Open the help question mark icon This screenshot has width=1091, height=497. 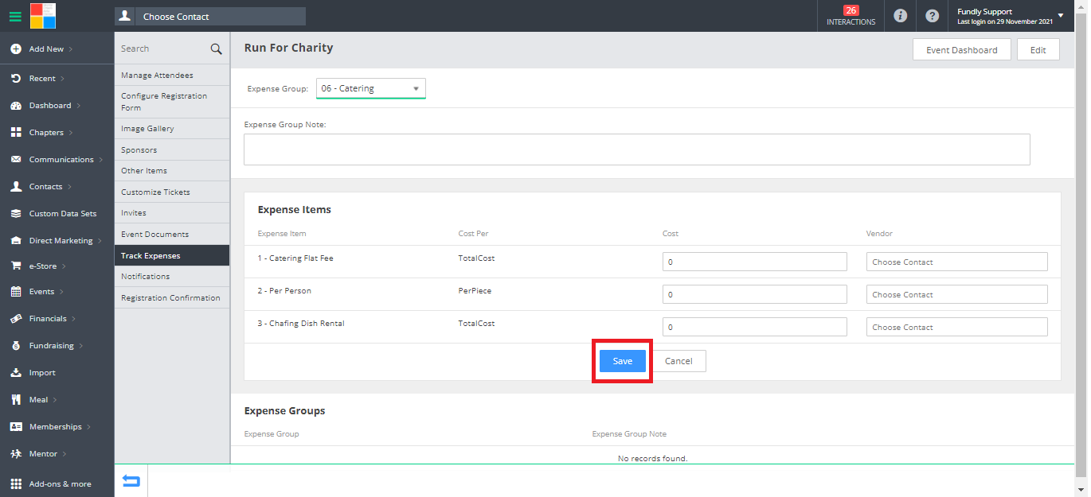(x=932, y=16)
